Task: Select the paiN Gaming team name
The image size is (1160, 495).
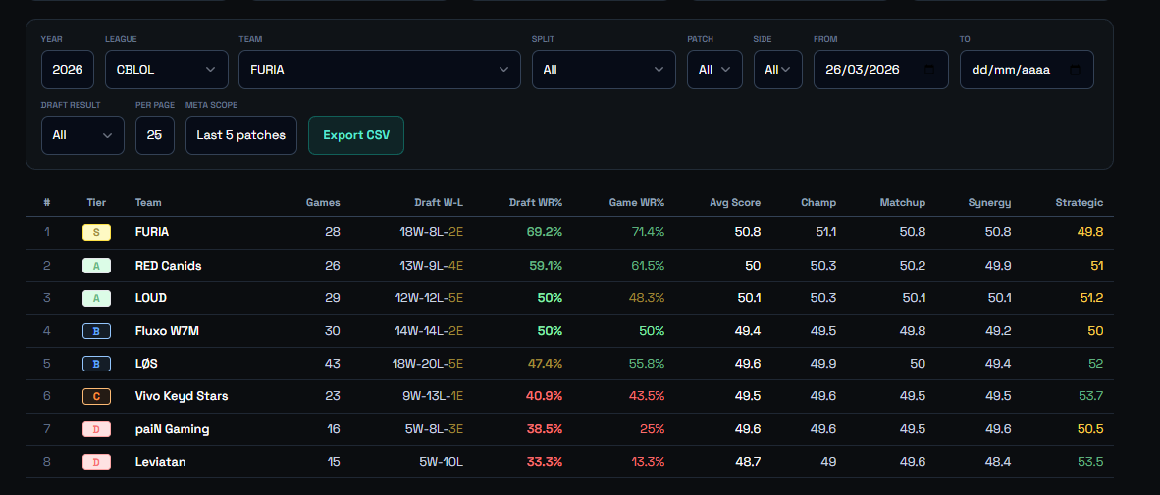Action: click(173, 429)
